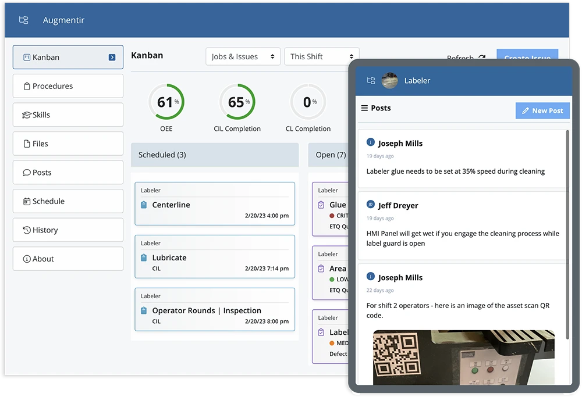This screenshot has height=397, width=582.
Task: Open the QR code photo thumbnail
Action: point(463,357)
